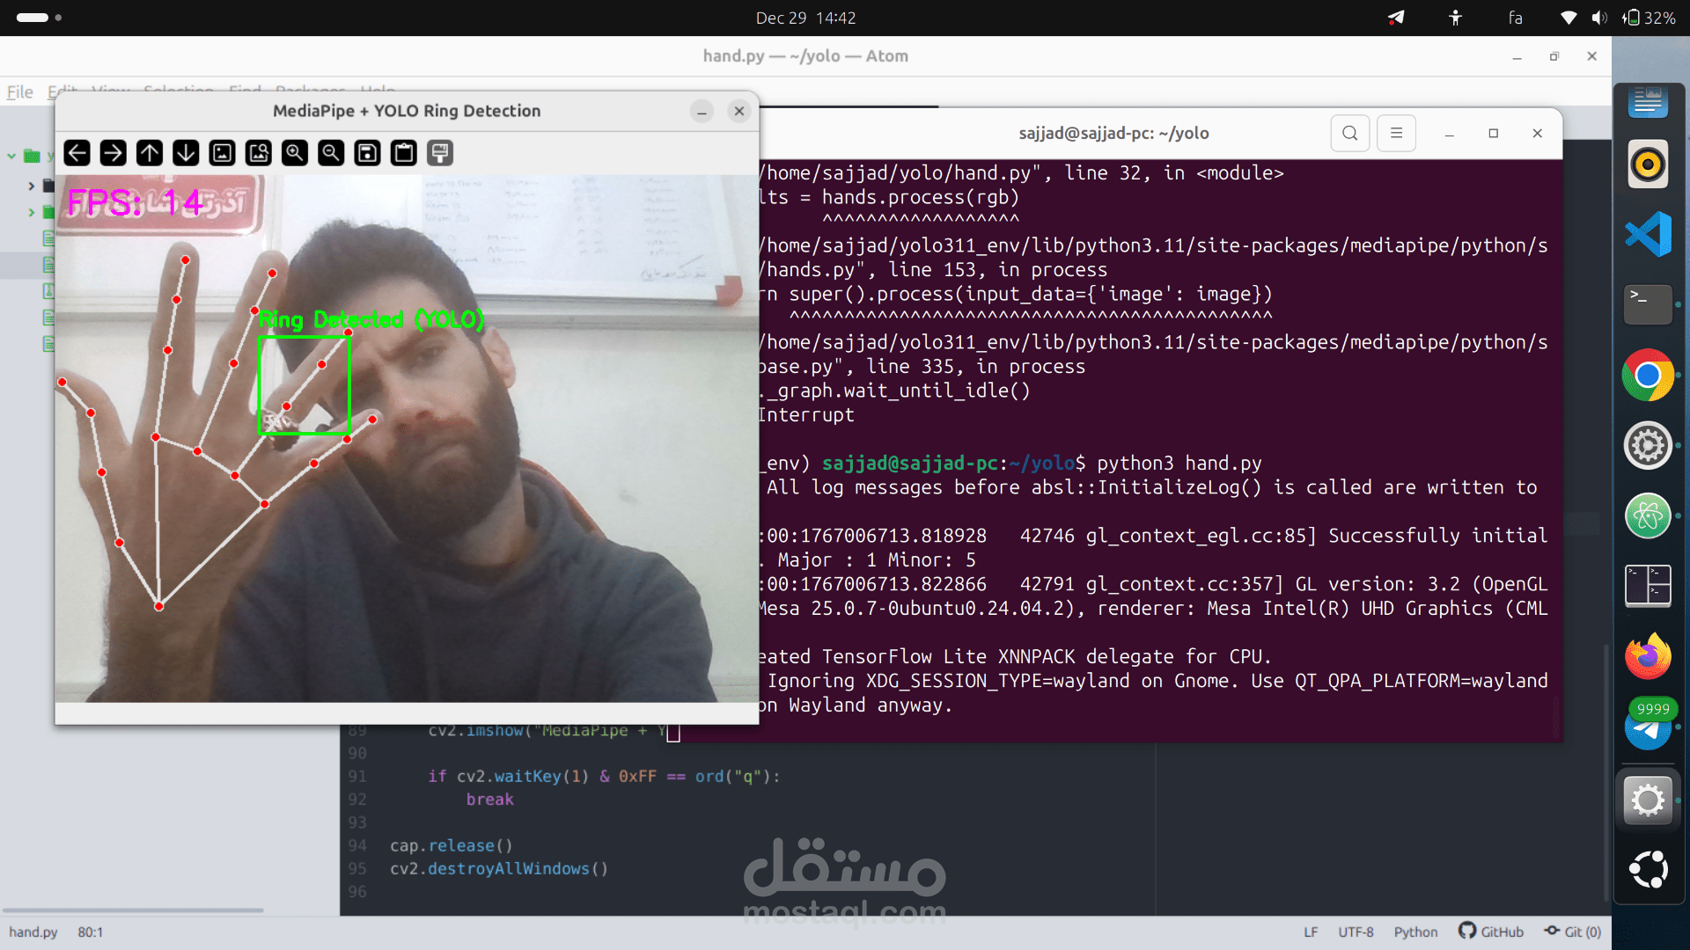1690x950 pixels.
Task: Copy the image to the clipboard
Action: [x=404, y=153]
